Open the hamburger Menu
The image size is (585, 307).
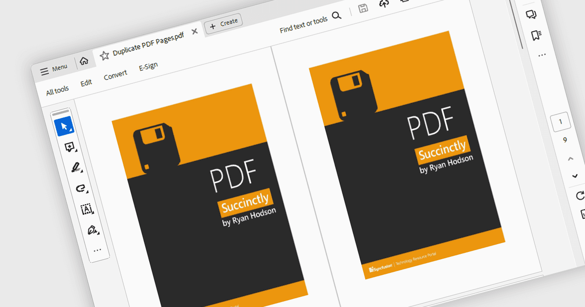(x=54, y=69)
